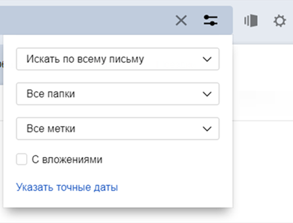Open the Все папки folder dropdown
Viewport: 293px width, 223px height.
click(x=118, y=94)
